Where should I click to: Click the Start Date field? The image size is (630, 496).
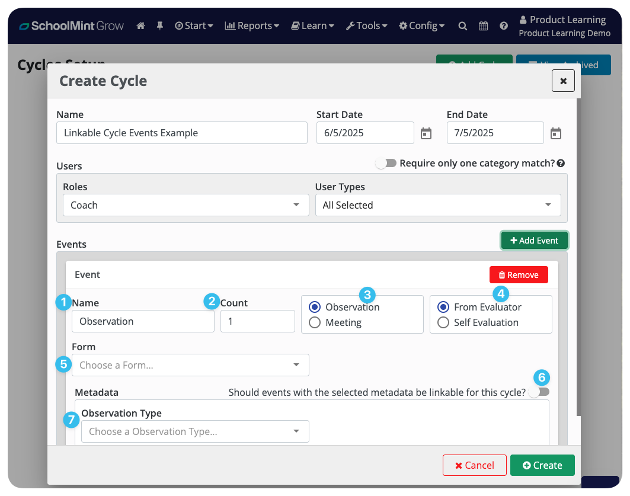pyautogui.click(x=365, y=133)
